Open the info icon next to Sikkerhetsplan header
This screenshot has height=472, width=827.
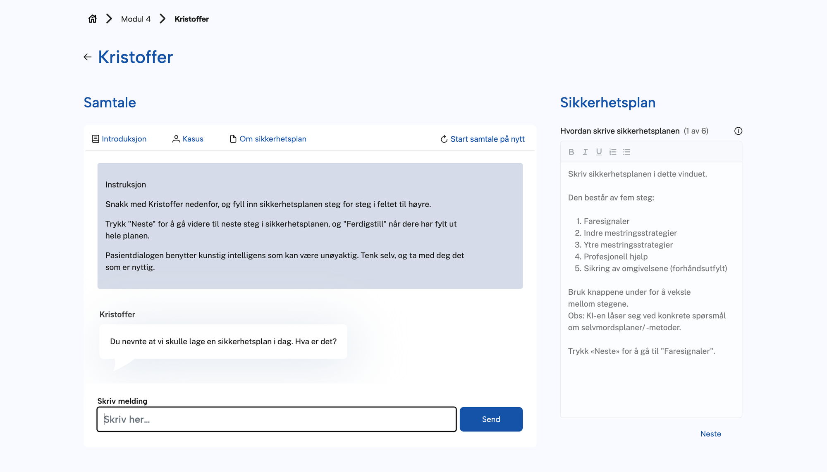click(738, 131)
